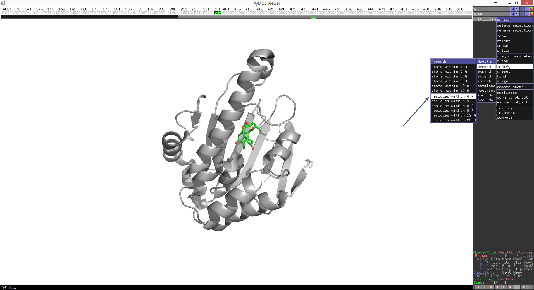Click "zoom" in the Action menu

tap(502, 36)
